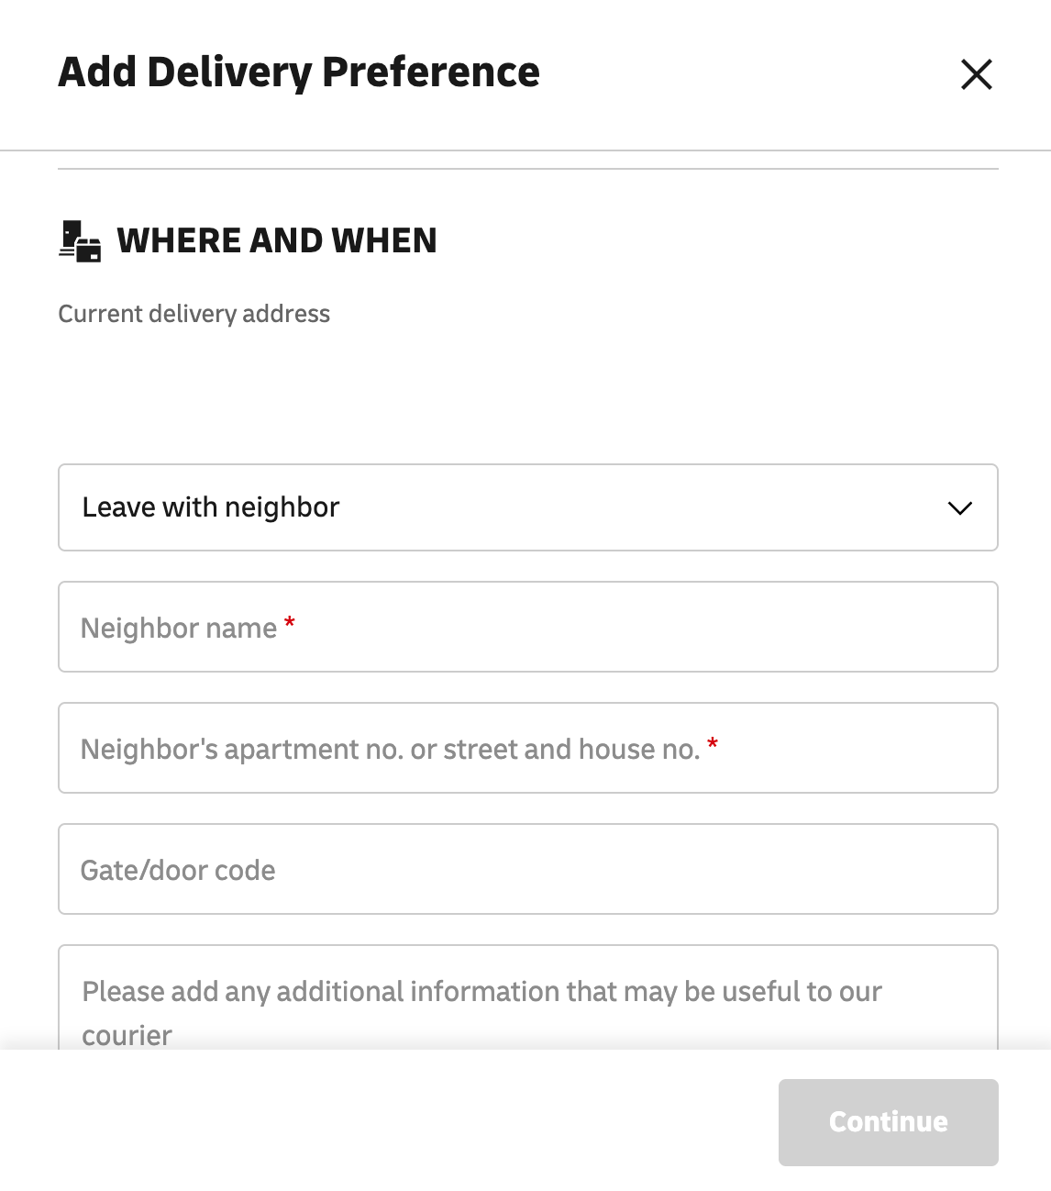Click the WHERE AND WHEN section heading
Image resolution: width=1051 pixels, height=1191 pixels.
coord(277,240)
